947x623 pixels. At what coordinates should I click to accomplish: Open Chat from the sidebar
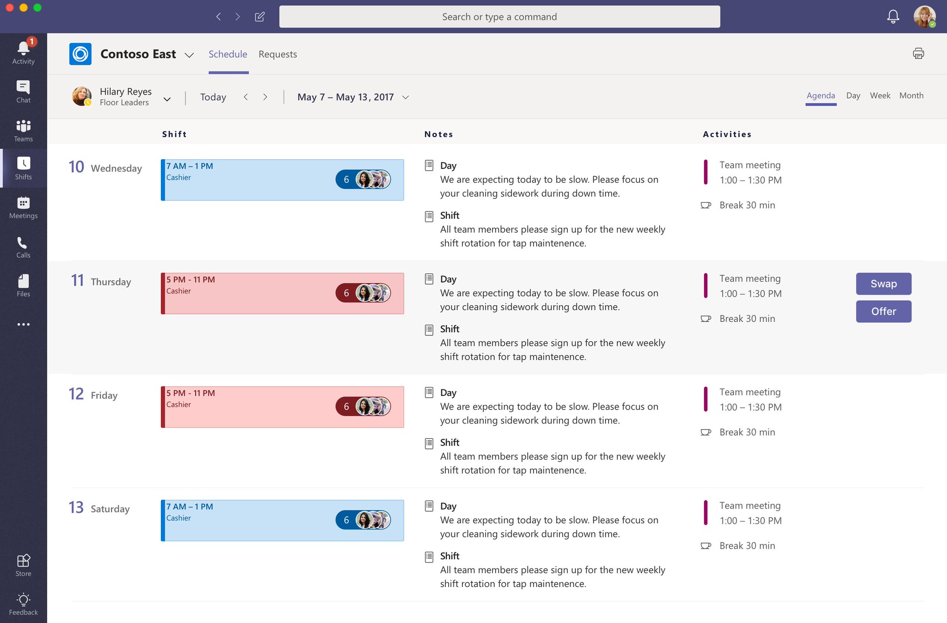click(x=23, y=92)
